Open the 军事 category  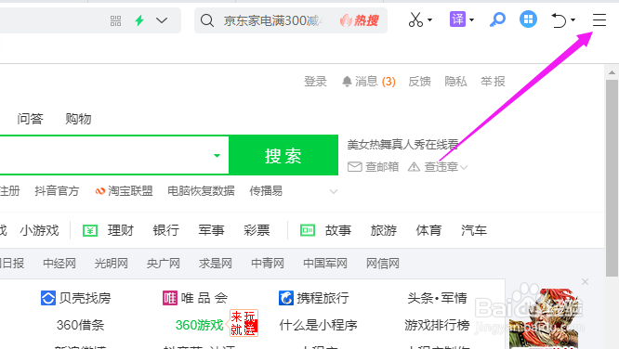(x=211, y=230)
